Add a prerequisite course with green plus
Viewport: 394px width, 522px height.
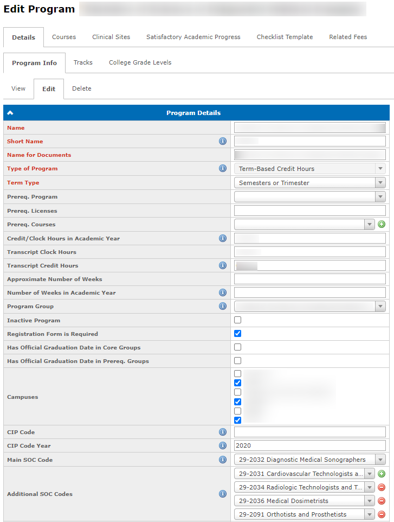(382, 225)
